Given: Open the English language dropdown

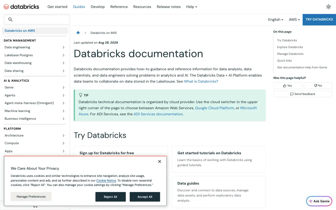Looking at the screenshot, I should pos(276,20).
